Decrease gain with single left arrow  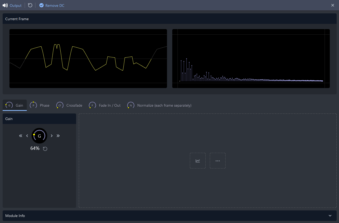click(27, 136)
